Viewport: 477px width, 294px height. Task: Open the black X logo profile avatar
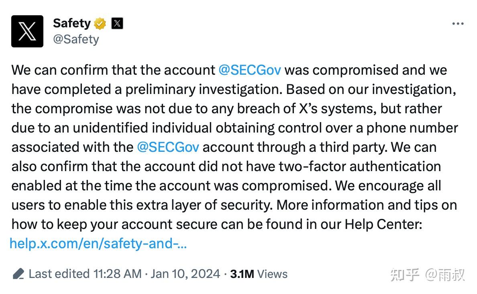point(27,31)
